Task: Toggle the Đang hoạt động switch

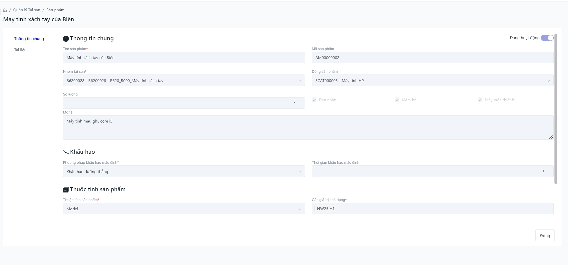Action: pos(547,38)
